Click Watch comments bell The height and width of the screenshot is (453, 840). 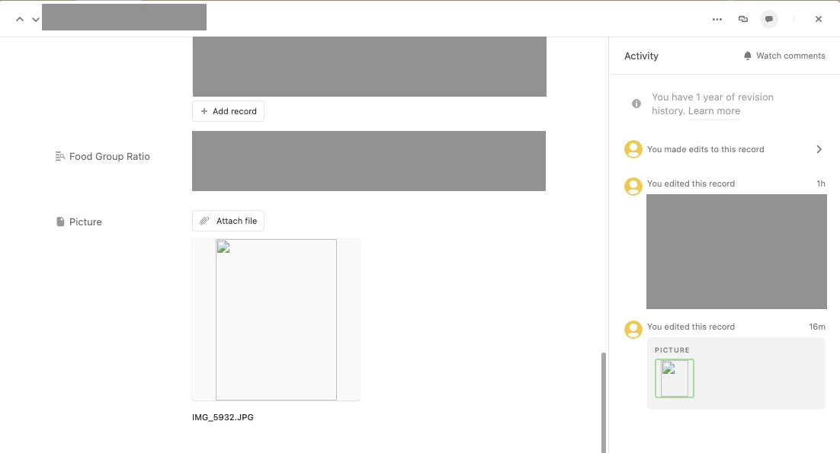784,56
